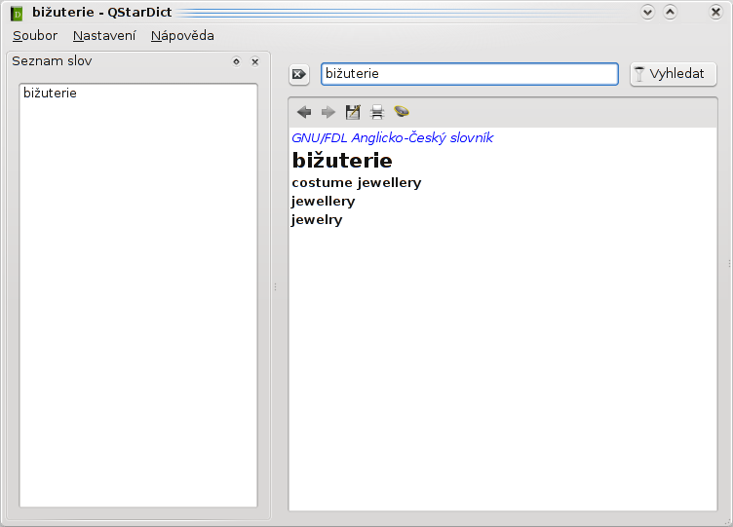Click the GNU/FDL Anglicko-Český slovník title
The width and height of the screenshot is (733, 527).
tap(392, 137)
